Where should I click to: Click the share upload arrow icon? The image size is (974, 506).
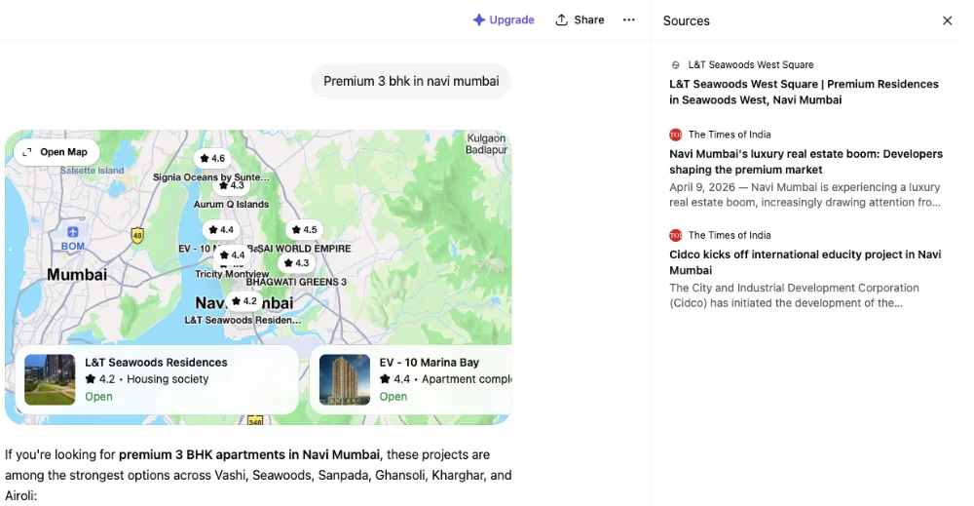tap(562, 19)
